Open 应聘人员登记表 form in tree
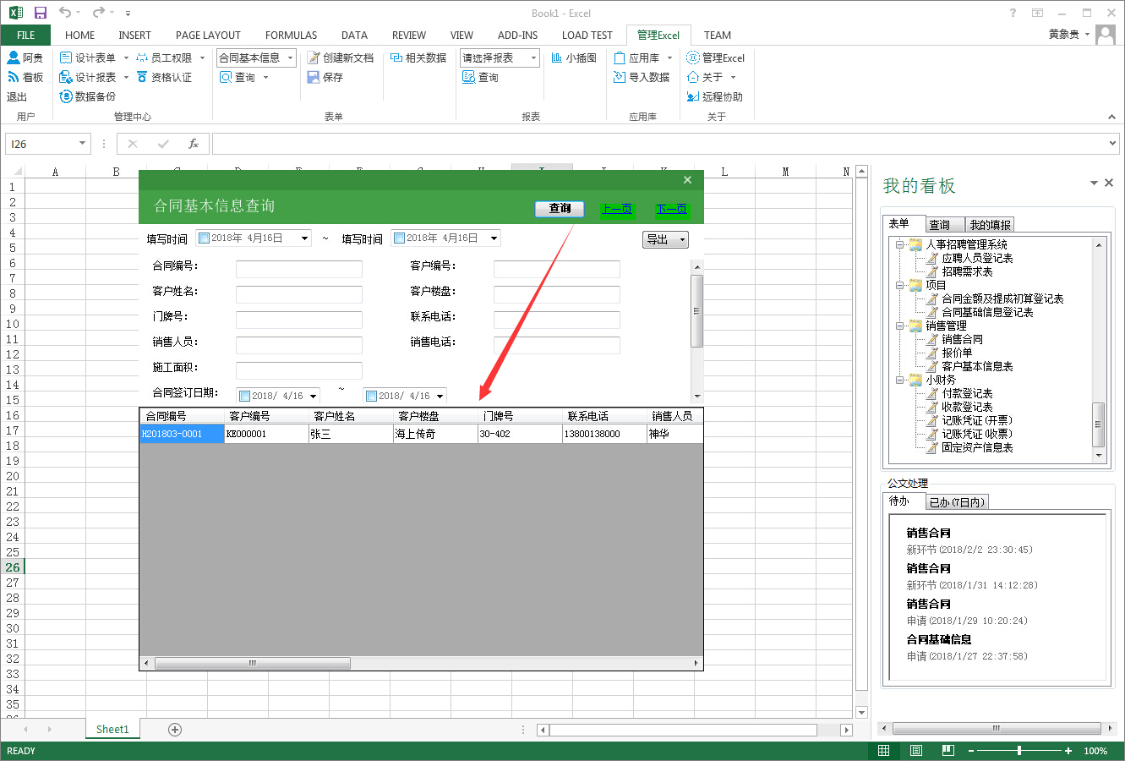Viewport: 1125px width, 761px height. tap(977, 258)
